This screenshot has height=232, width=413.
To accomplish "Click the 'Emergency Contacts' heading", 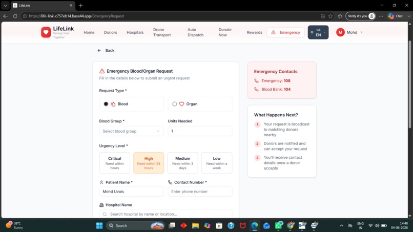I will coord(276,72).
